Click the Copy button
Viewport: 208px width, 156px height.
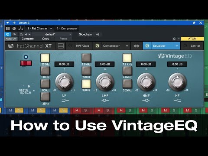point(45,39)
